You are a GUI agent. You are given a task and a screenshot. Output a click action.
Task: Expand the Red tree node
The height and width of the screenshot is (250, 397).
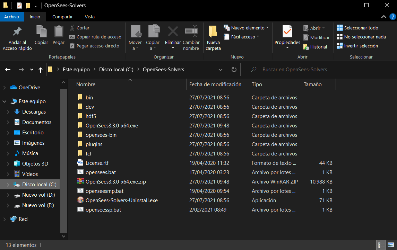point(5,219)
